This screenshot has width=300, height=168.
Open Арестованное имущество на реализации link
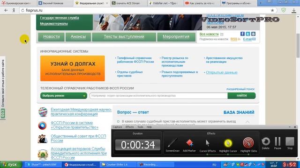(x=224, y=60)
